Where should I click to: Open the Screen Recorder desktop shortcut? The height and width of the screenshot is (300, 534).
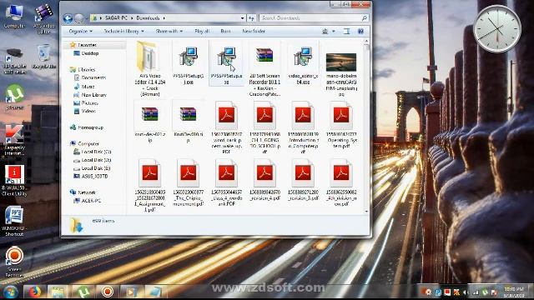pyautogui.click(x=14, y=261)
